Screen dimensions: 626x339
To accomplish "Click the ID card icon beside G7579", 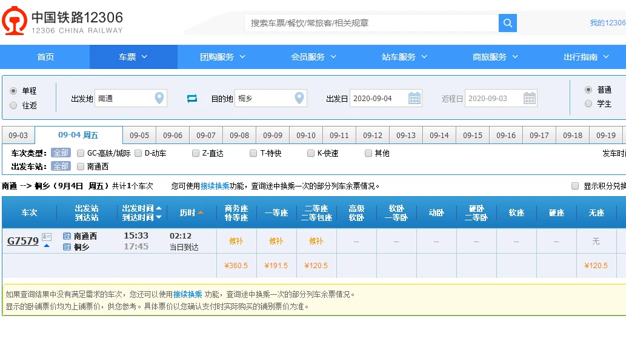I will tap(47, 237).
